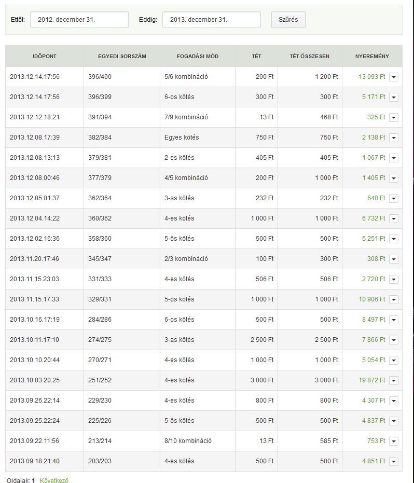Go to the Következő page link
Viewport: 414px width, 483px height.
(54, 480)
